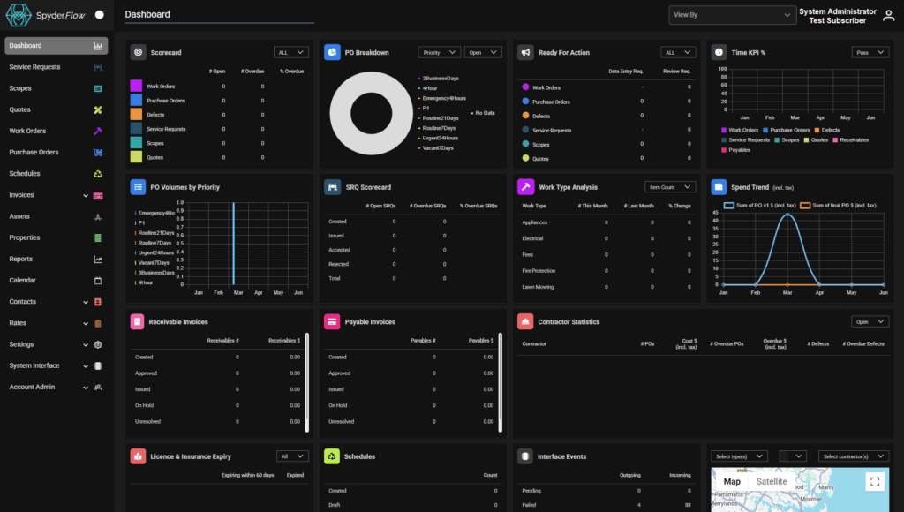Open the View By dropdown

733,15
